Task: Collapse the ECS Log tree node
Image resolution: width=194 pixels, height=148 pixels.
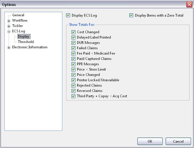Action: pyautogui.click(x=9, y=31)
